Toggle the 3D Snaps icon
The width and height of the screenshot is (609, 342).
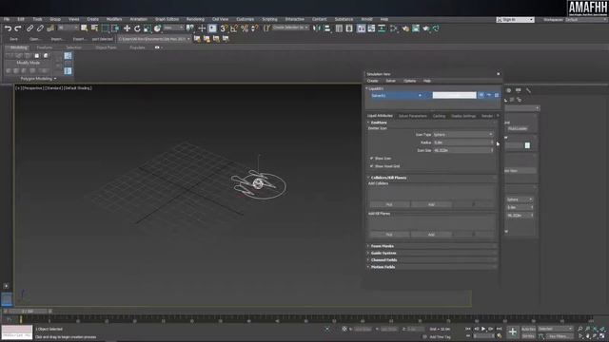pos(224,28)
